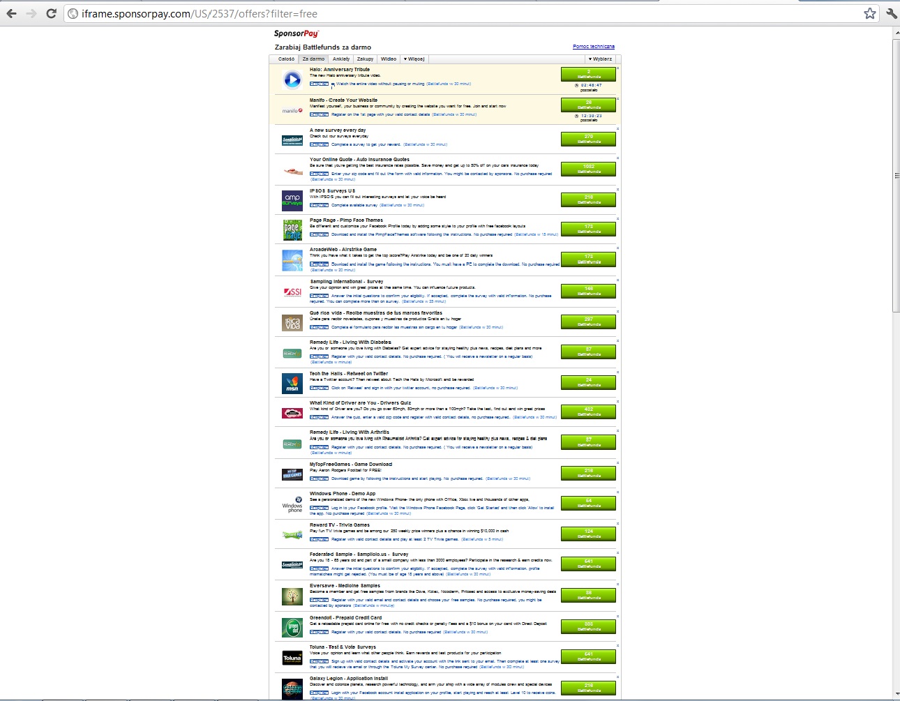
Task: Expand the Więcej dropdown
Action: pos(414,59)
